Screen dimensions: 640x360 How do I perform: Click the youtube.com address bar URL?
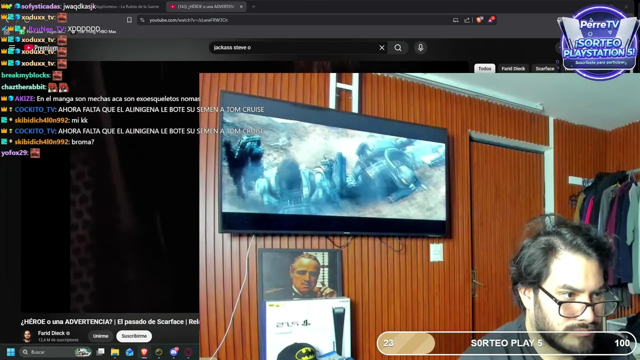pyautogui.click(x=188, y=20)
